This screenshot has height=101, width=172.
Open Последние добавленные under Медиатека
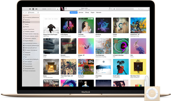pos(31,17)
